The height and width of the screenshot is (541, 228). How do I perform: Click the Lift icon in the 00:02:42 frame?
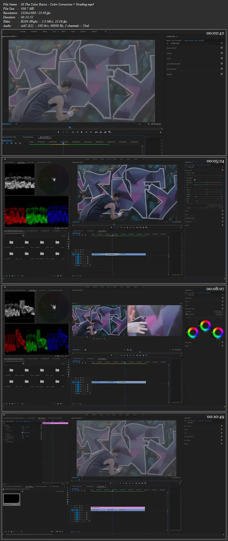point(96,132)
